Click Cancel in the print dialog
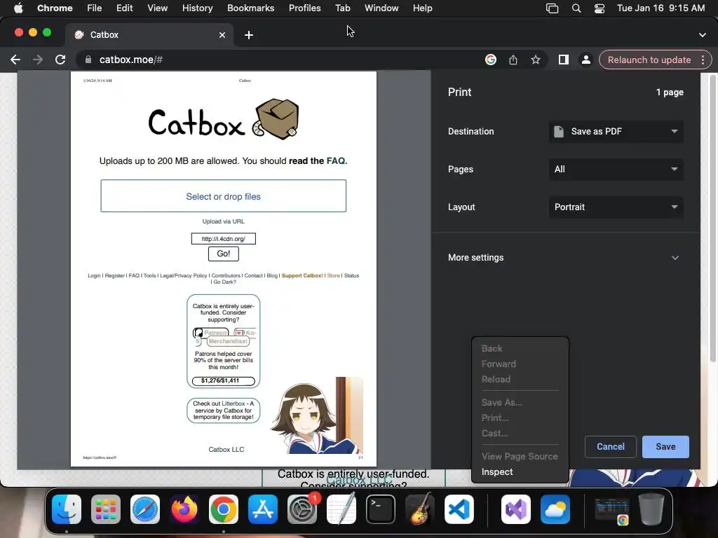This screenshot has height=538, width=718. [x=611, y=446]
